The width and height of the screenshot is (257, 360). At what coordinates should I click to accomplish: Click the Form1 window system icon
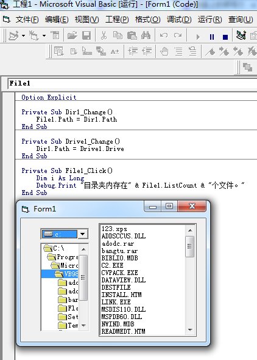click(x=25, y=209)
